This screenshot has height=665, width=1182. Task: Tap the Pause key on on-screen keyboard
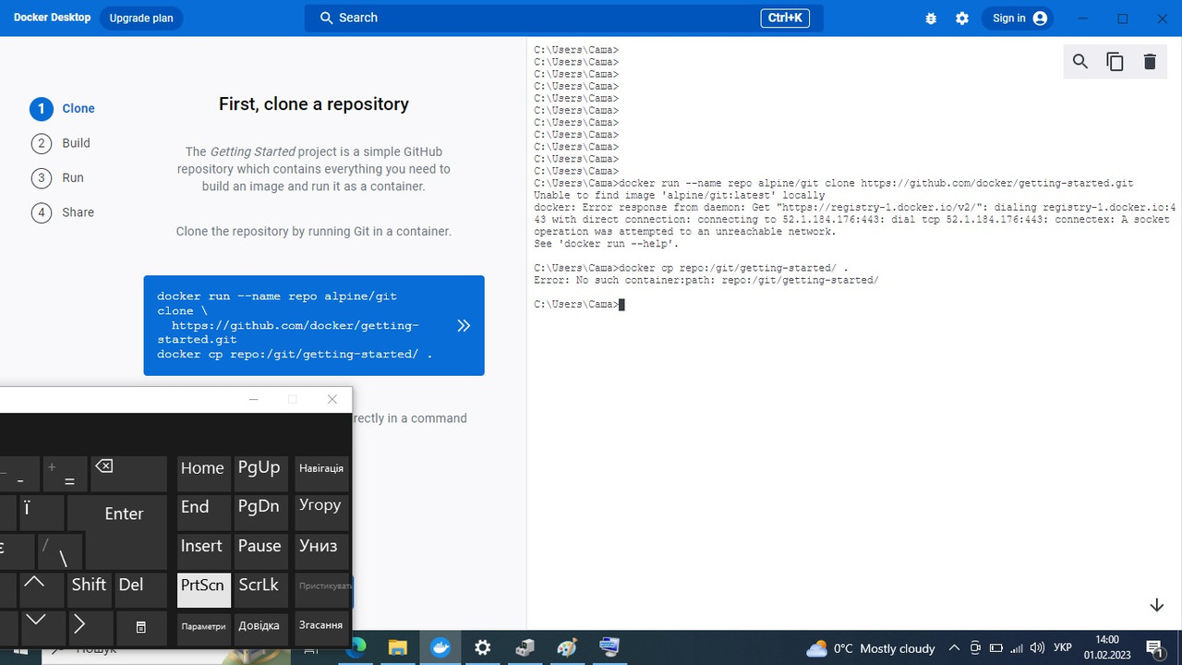point(260,551)
